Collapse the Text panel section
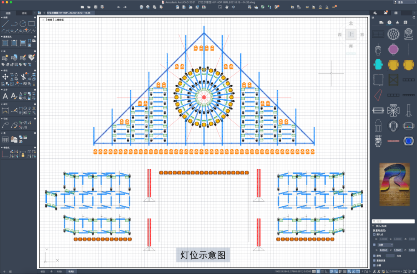 tap(2, 90)
